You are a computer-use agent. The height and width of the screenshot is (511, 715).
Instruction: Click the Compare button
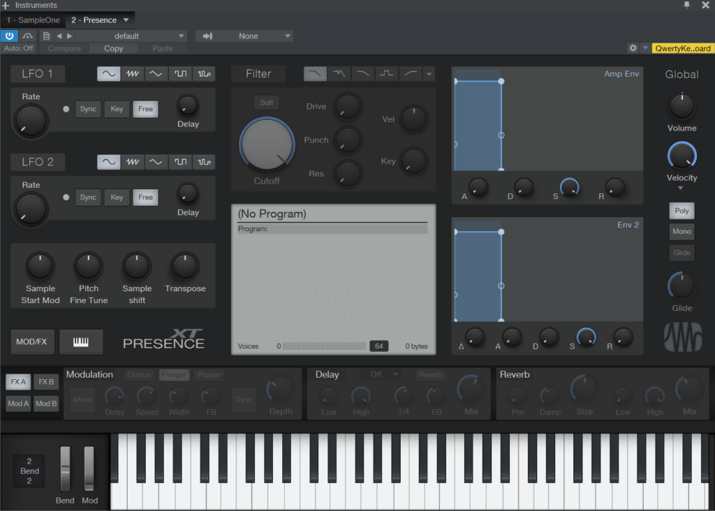pos(64,48)
